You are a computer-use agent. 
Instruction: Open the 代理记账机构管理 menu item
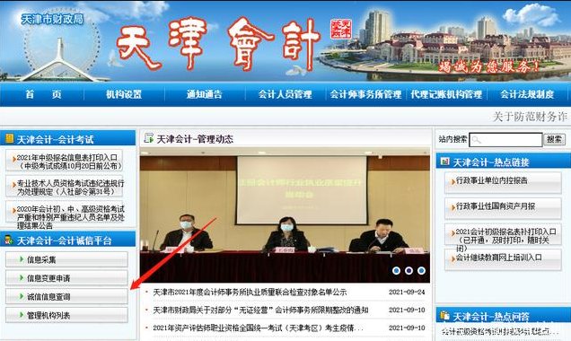(446, 94)
